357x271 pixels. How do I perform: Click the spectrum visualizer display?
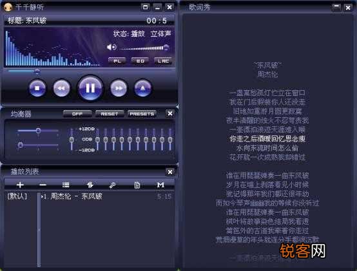coord(53,48)
